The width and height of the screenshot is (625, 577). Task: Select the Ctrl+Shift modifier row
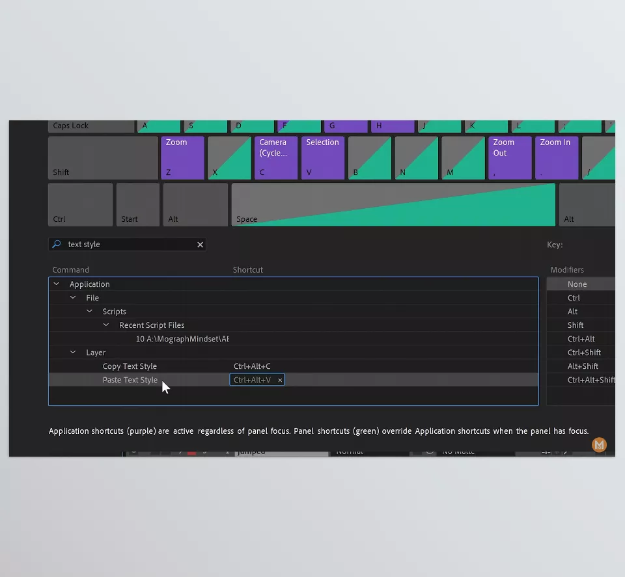click(x=581, y=353)
